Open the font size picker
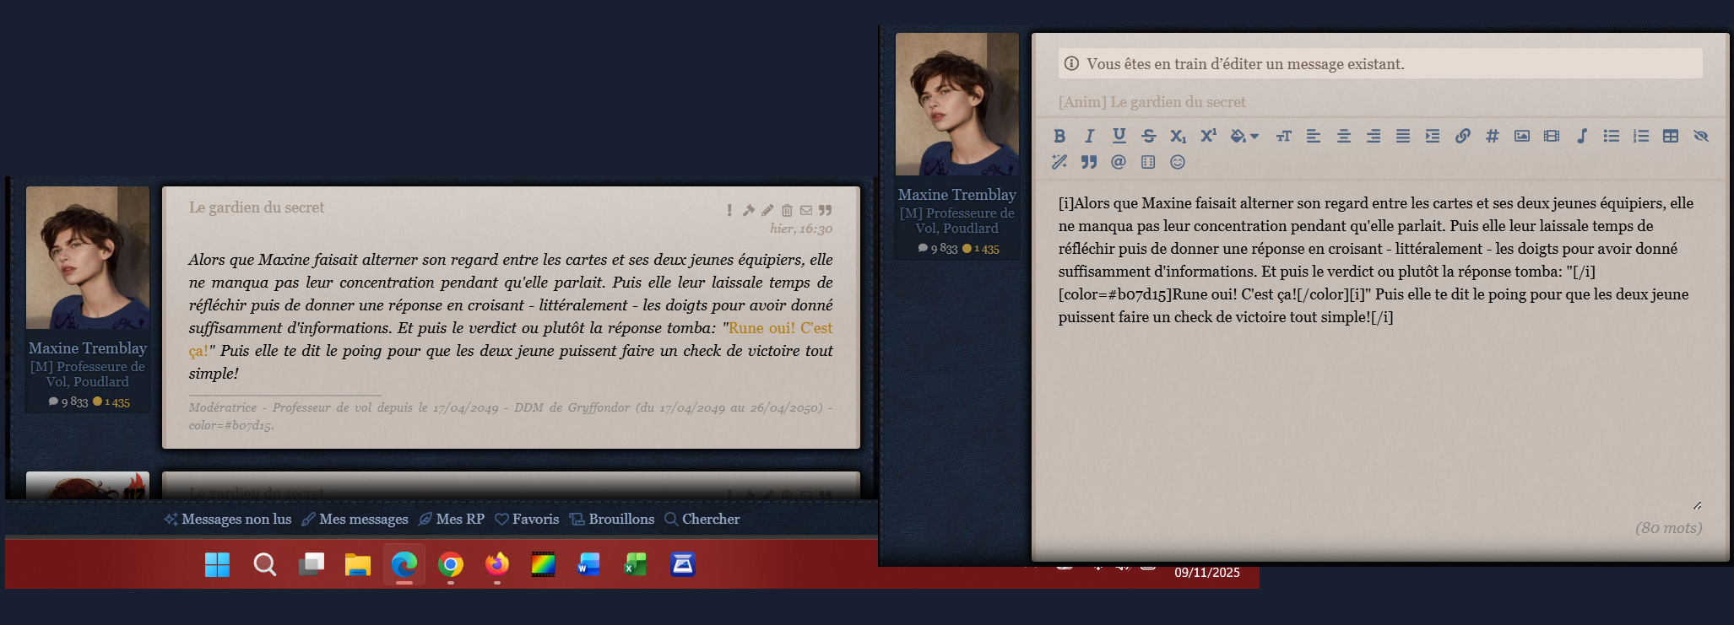 (1283, 136)
